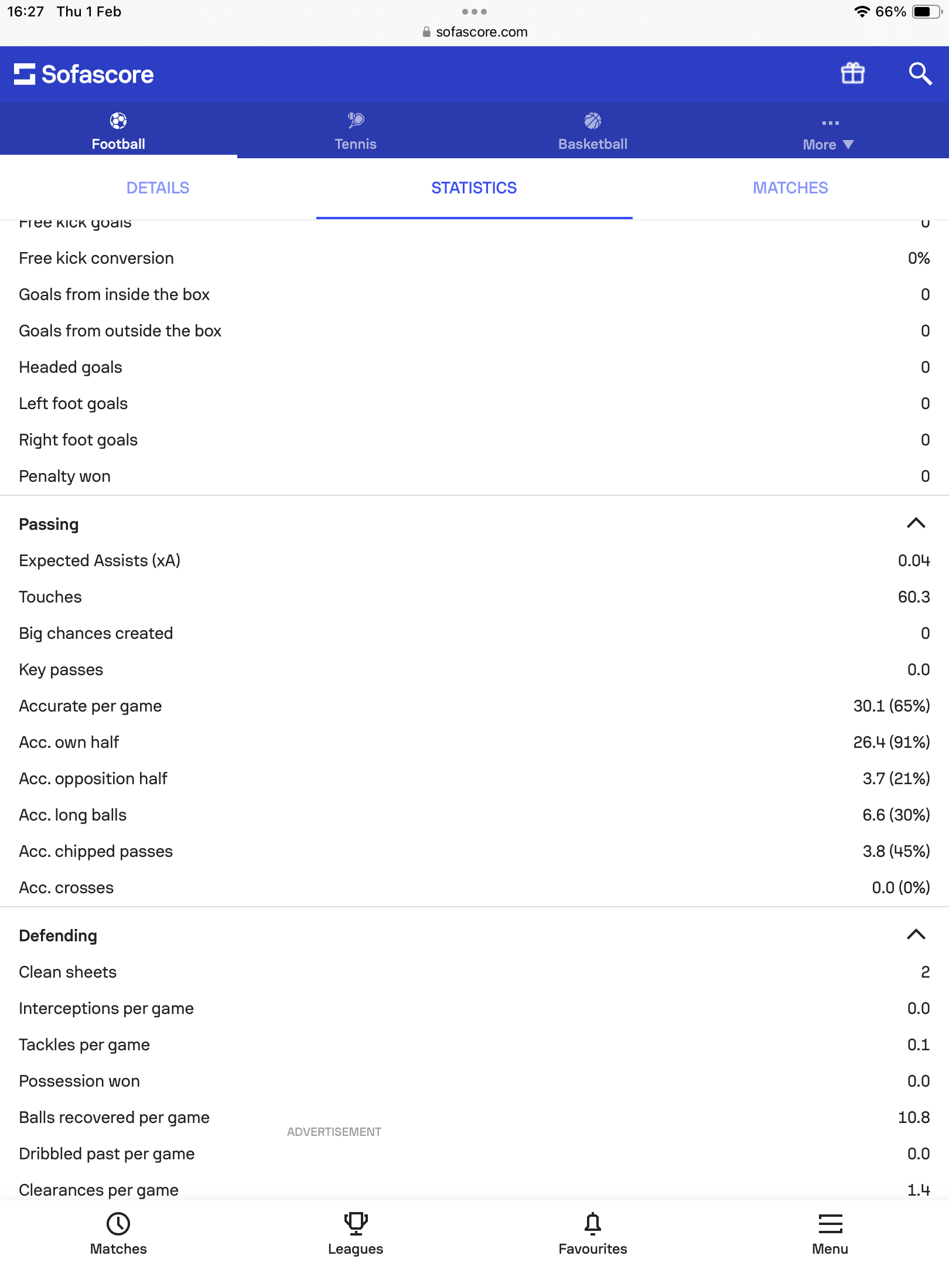Collapse the Defending section

[x=916, y=935]
